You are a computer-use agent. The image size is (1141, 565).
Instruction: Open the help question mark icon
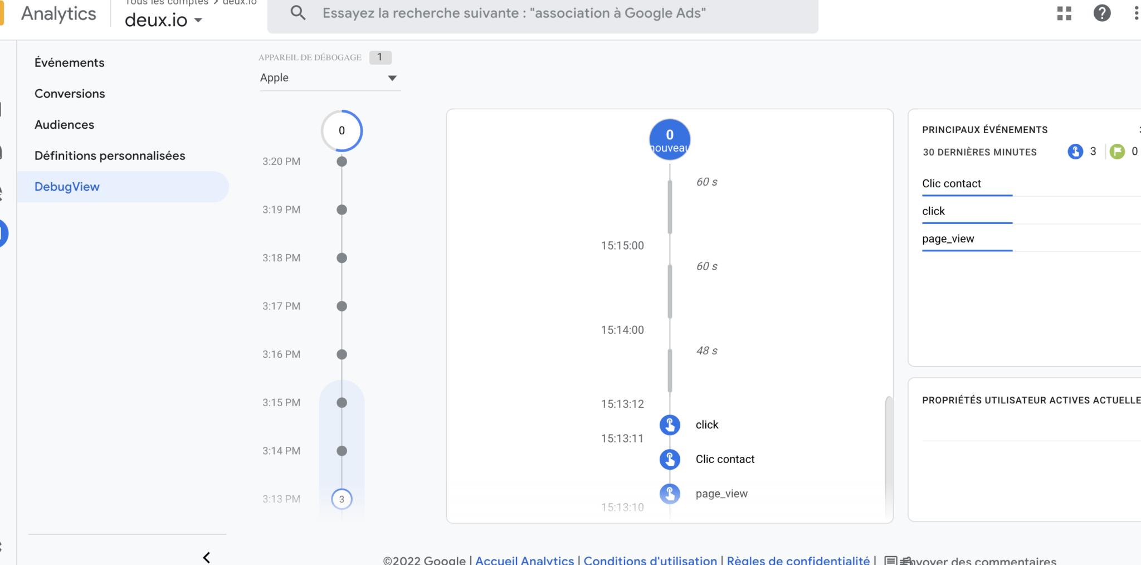[1102, 13]
